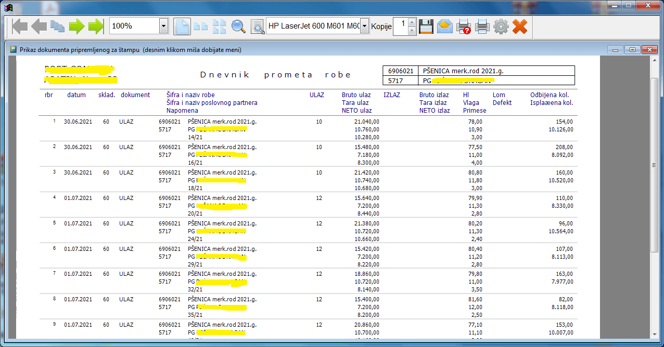Go to the previous page with the gray arrow
The width and height of the screenshot is (664, 347).
39,26
